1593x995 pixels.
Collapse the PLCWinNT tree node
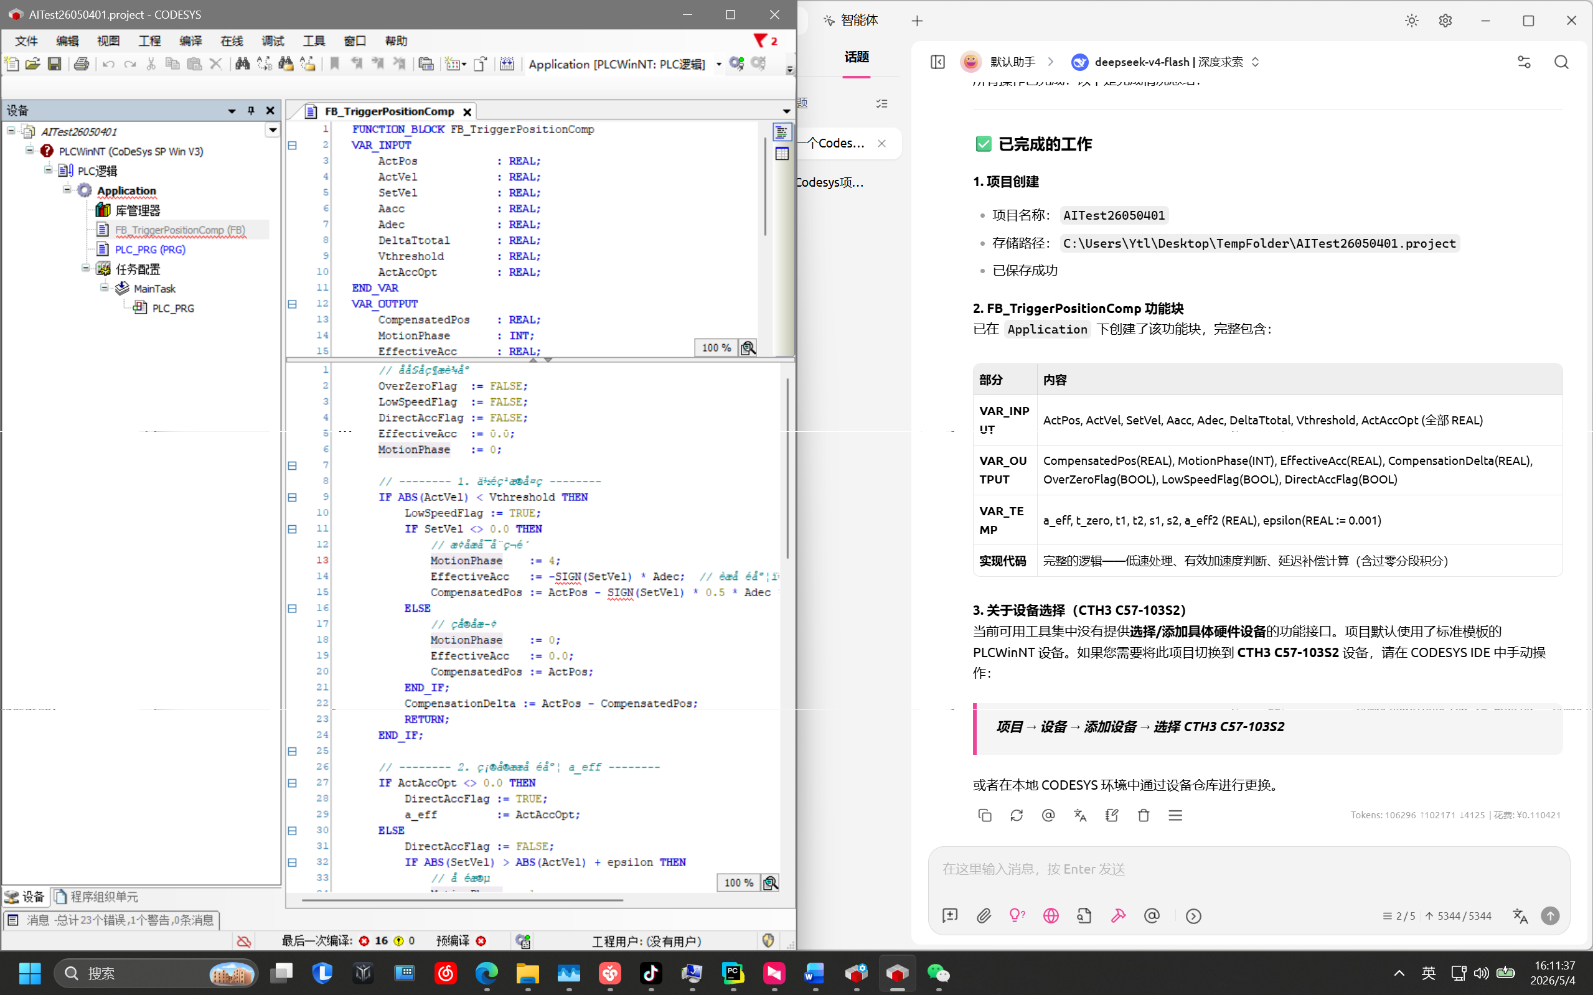[x=30, y=151]
